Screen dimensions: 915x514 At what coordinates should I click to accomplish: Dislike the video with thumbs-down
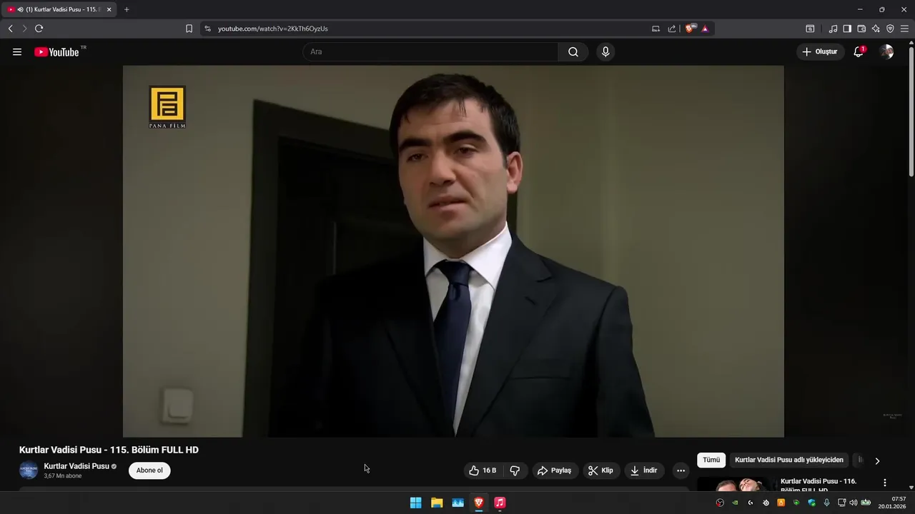point(515,470)
